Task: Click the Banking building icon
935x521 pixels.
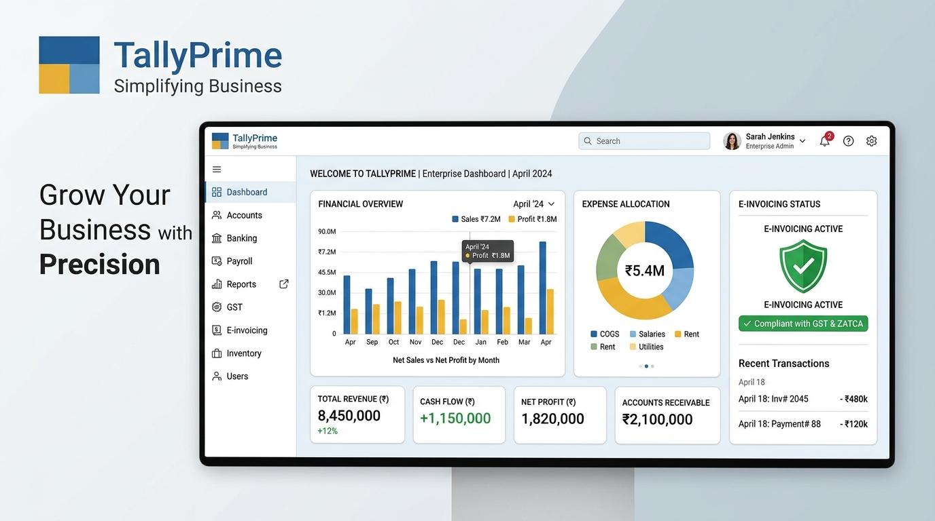Action: tap(217, 238)
